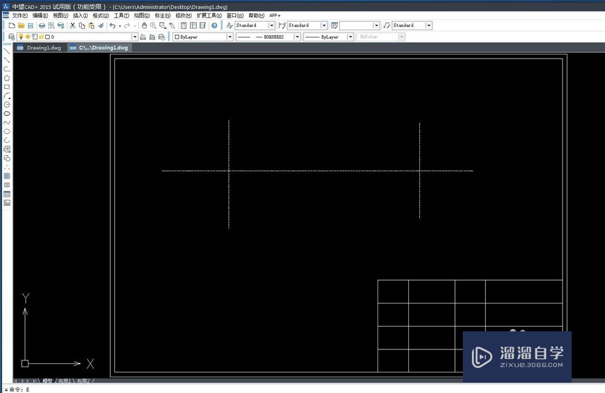Open the ByLayer lineweight dropdown
605x393 pixels.
point(351,36)
